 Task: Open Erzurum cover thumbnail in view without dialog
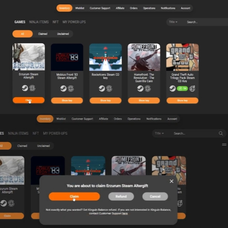(x=29, y=57)
